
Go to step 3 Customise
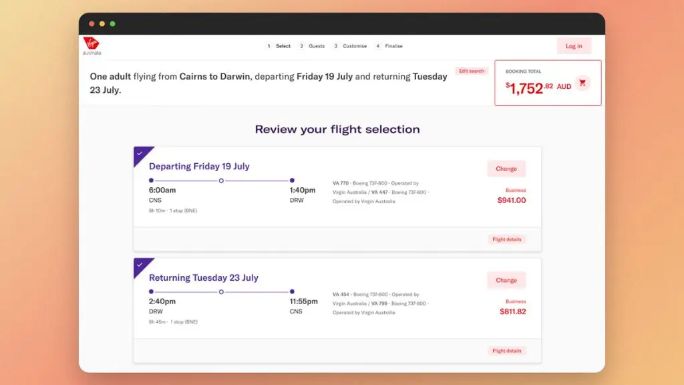click(x=350, y=46)
